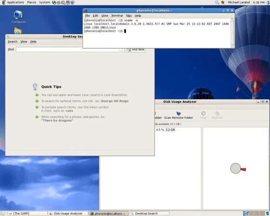Click the 4.5 % usage cell
The height and width of the screenshot is (216, 270).
coord(160,130)
